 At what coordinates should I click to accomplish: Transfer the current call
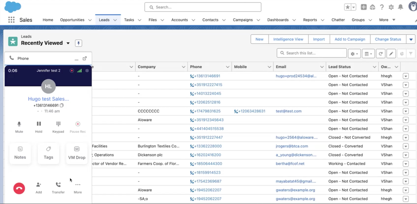coord(58,188)
